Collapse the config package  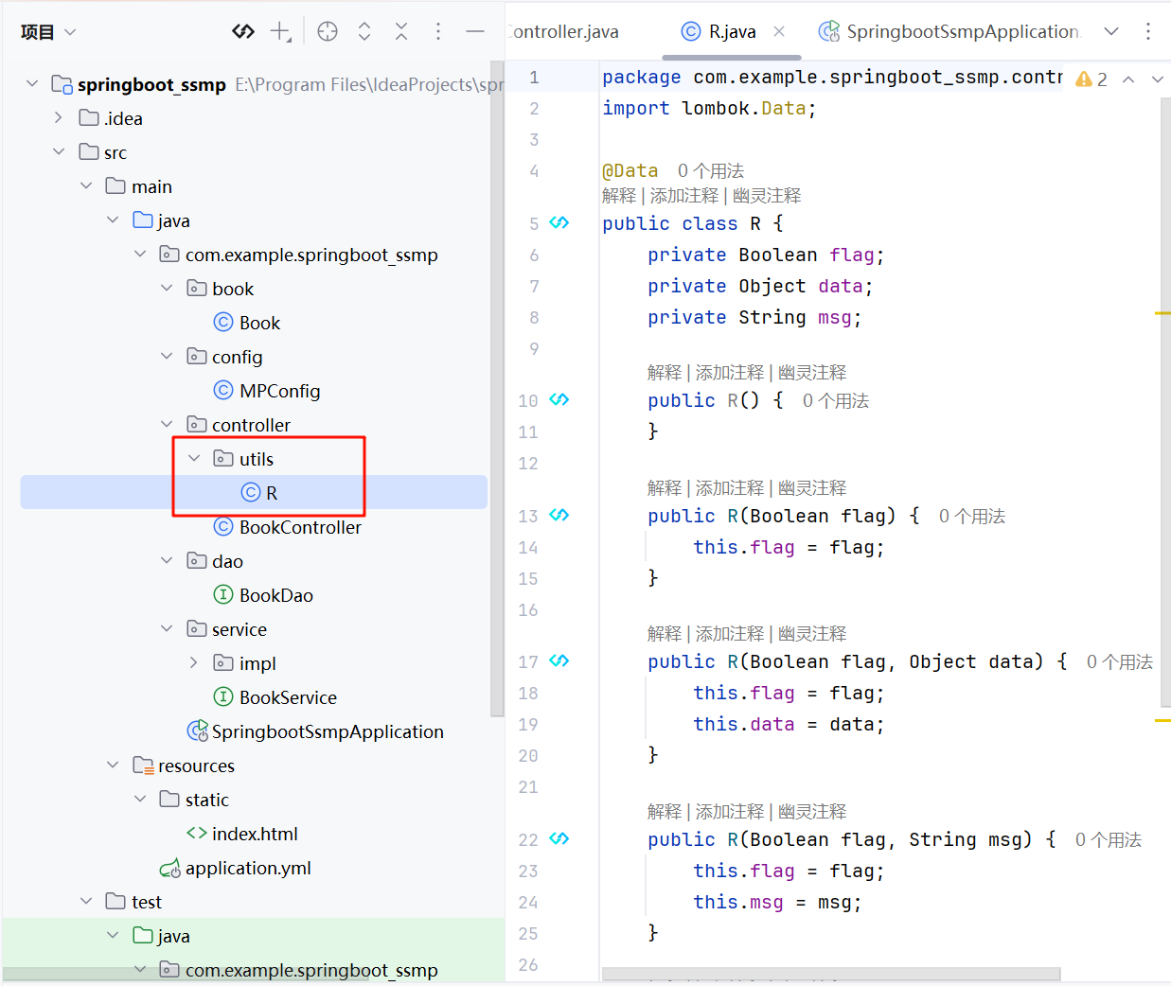[x=167, y=357]
